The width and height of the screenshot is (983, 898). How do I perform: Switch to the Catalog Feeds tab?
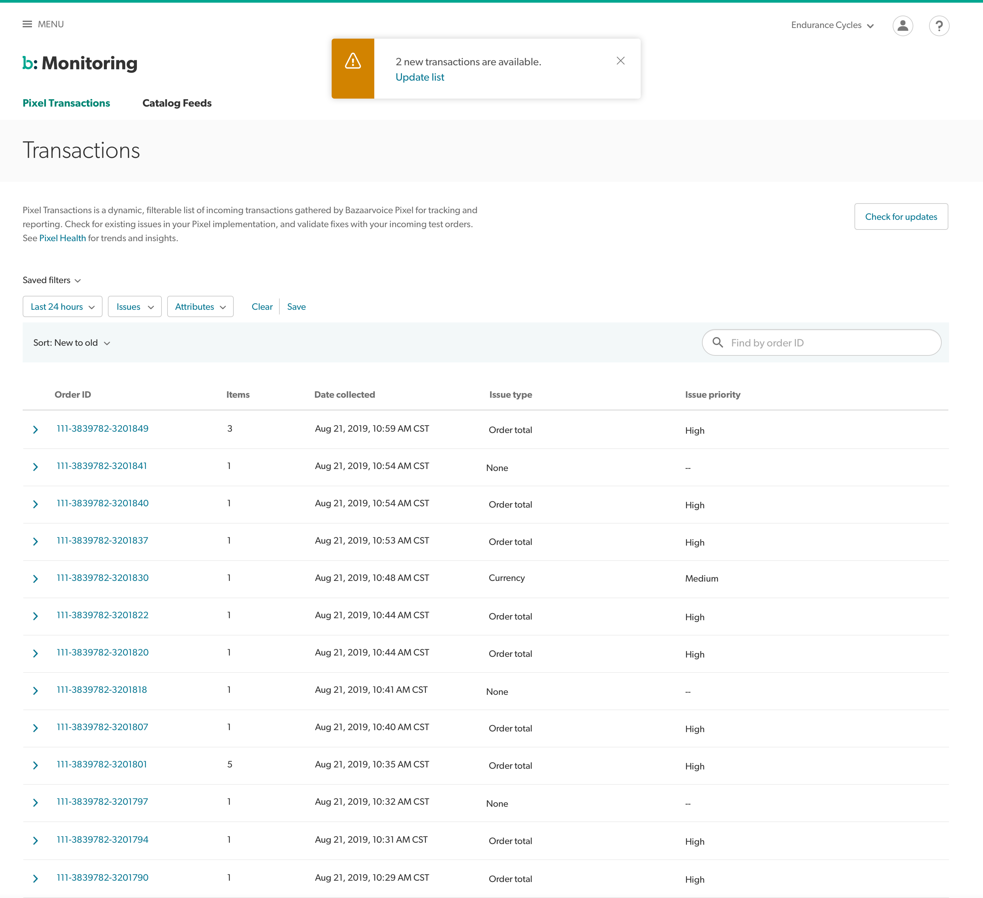click(x=176, y=103)
